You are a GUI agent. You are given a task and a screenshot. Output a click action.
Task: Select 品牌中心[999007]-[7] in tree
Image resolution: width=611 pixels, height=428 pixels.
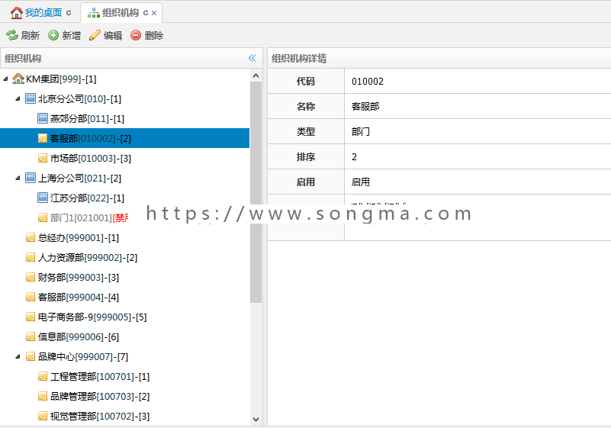click(83, 357)
